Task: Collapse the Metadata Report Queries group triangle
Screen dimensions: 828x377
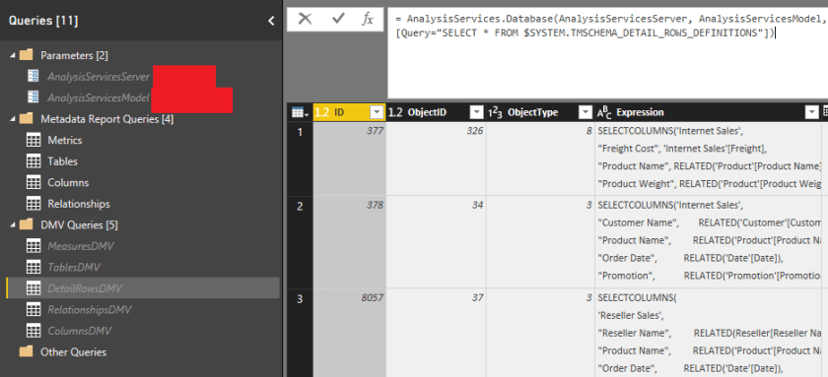Action: click(x=12, y=119)
